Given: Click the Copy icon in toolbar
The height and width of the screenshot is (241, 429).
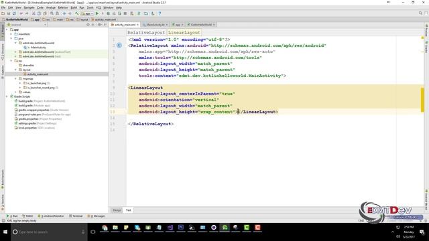Looking at the screenshot, I should (39, 13).
